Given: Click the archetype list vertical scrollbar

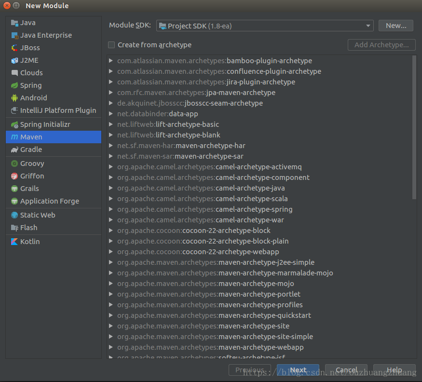Looking at the screenshot, I should click(x=414, y=128).
